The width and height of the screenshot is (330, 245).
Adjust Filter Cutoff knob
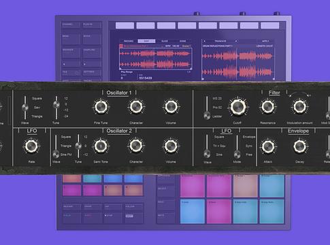coord(237,107)
